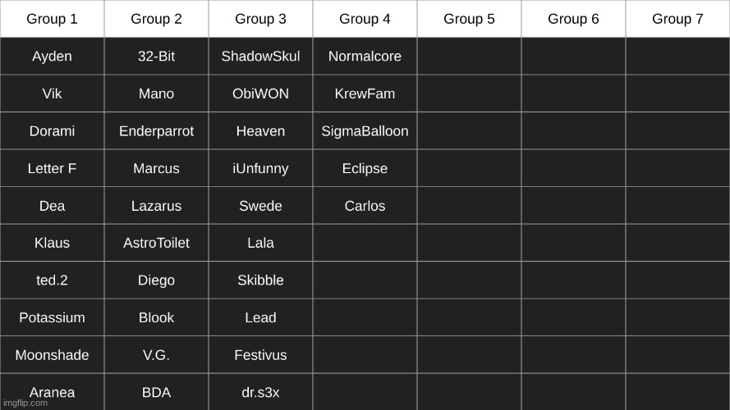Select the Group 7 header cell
The height and width of the screenshot is (410, 730).
[x=677, y=19]
